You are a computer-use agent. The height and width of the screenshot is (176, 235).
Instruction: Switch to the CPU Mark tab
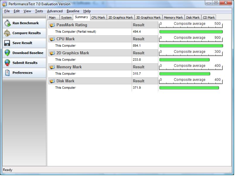pos(98,18)
